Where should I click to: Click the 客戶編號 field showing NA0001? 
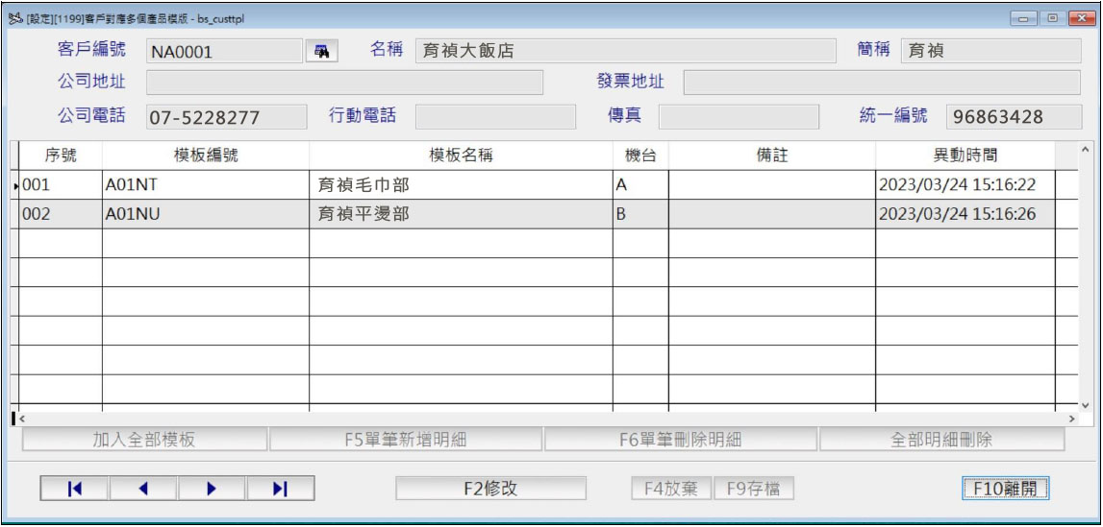[x=224, y=51]
